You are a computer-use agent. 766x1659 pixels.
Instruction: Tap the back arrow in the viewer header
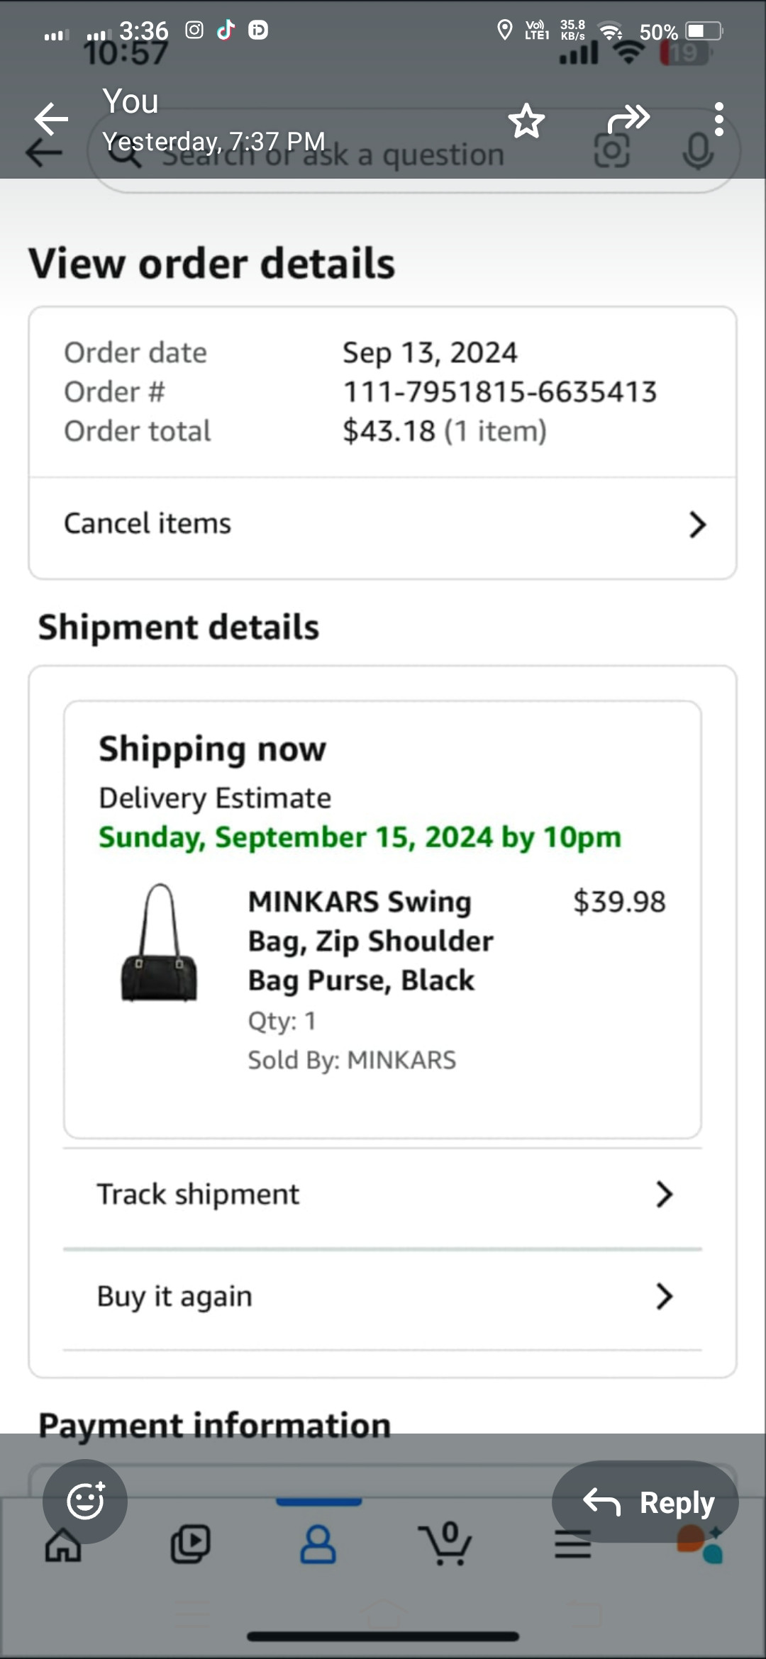51,118
